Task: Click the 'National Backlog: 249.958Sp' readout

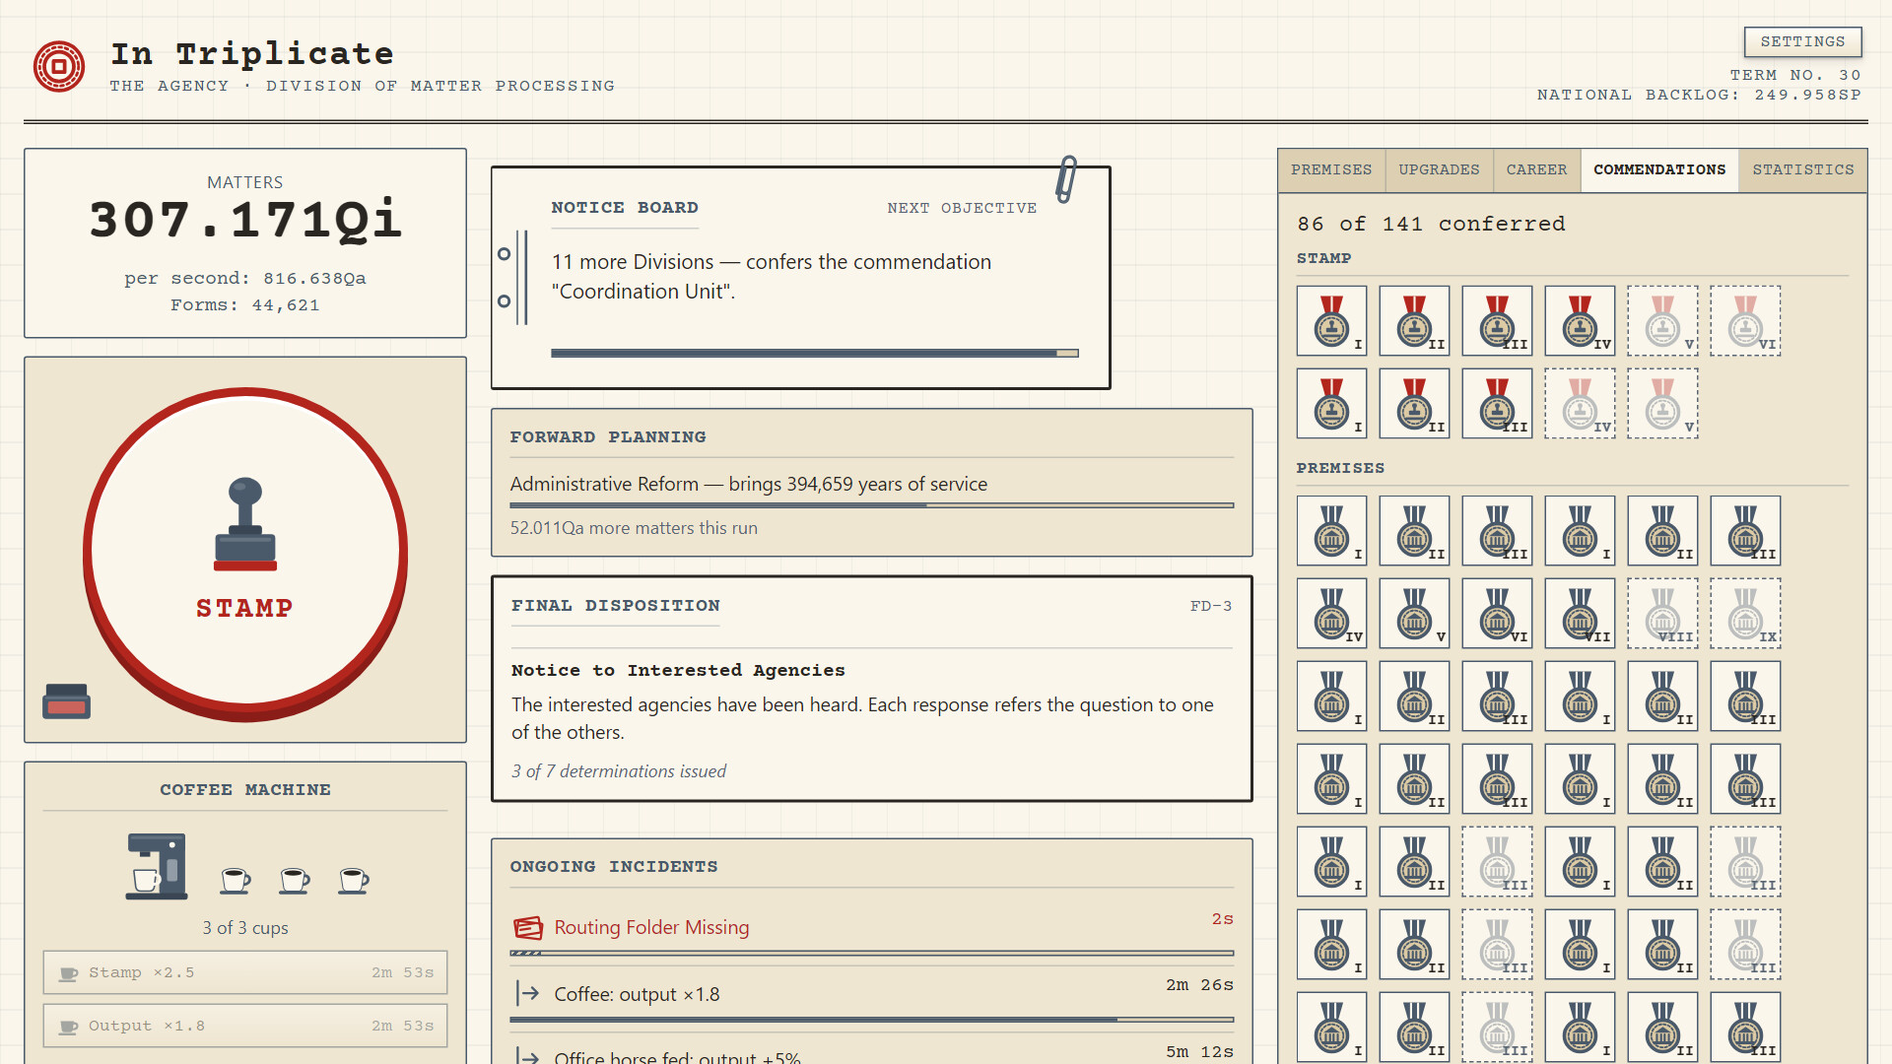Action: (x=1699, y=95)
